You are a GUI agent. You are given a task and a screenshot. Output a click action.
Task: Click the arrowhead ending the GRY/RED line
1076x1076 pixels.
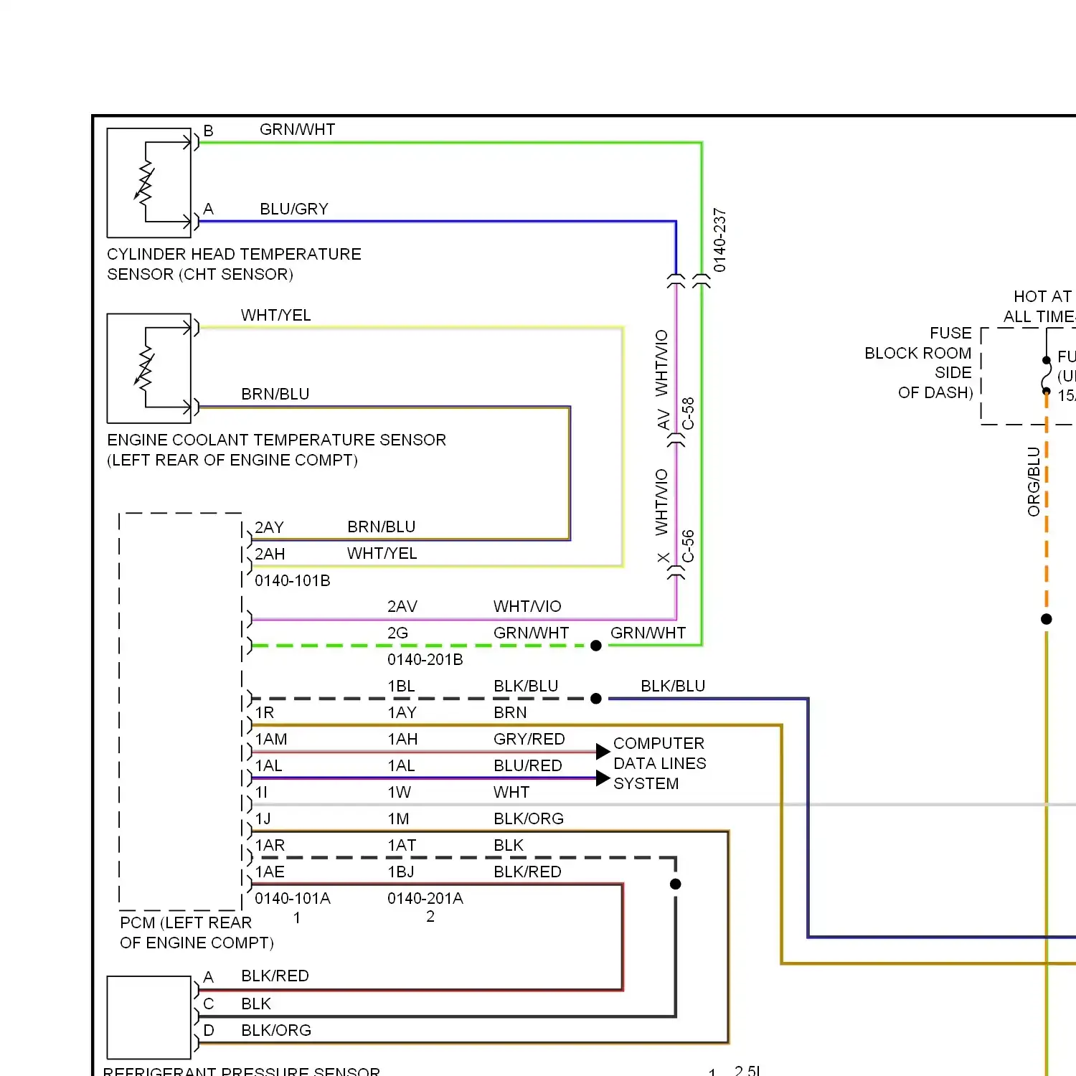click(x=603, y=752)
